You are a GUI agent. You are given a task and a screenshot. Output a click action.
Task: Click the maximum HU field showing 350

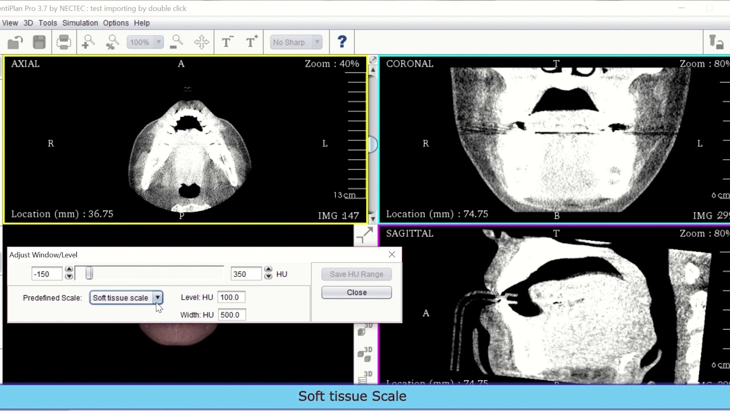(x=247, y=274)
